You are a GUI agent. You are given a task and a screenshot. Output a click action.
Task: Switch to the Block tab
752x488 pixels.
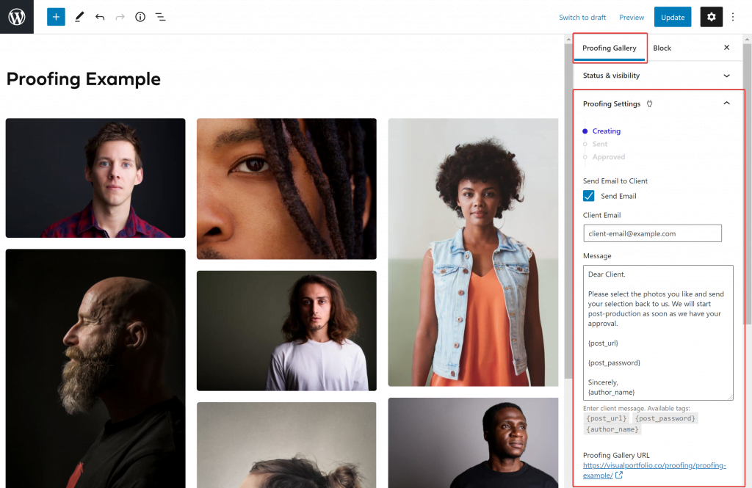[x=662, y=48]
